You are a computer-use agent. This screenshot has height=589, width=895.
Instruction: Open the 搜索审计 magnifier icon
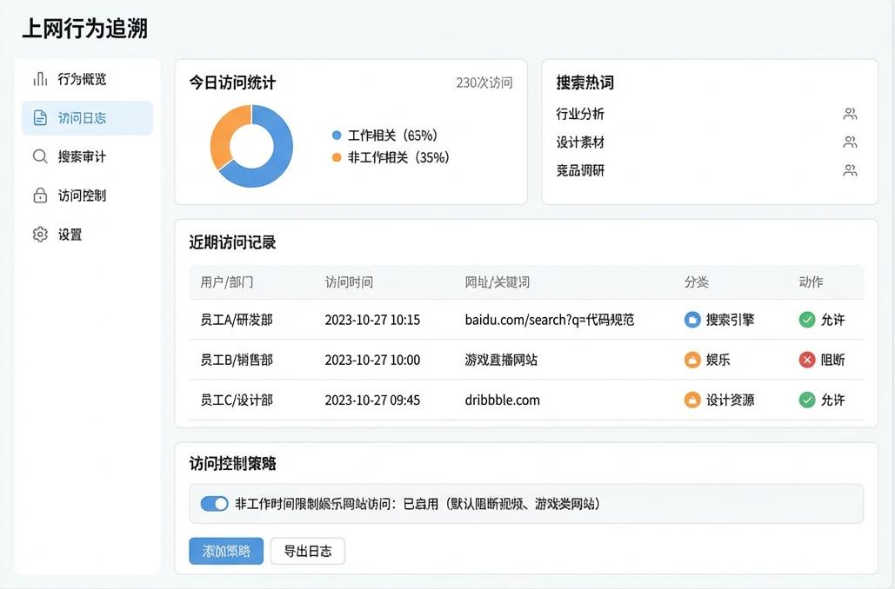point(38,156)
